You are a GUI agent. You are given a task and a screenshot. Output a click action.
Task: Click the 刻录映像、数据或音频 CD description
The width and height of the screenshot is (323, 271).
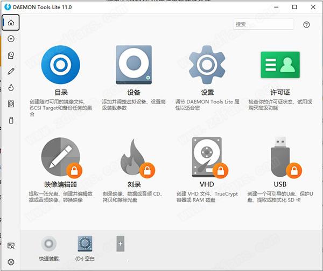coord(132,197)
